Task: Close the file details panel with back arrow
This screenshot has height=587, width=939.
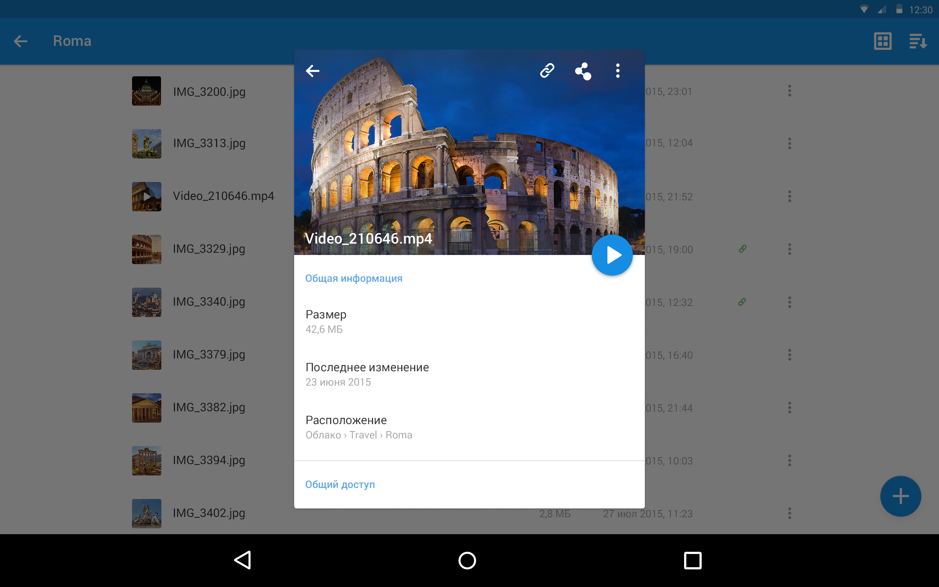Action: coord(313,71)
